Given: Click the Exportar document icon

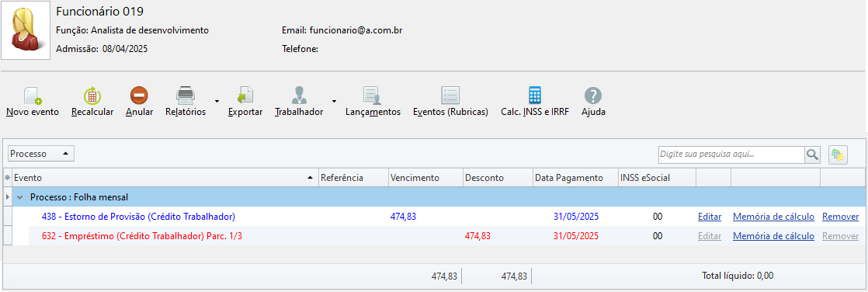Looking at the screenshot, I should tap(245, 96).
